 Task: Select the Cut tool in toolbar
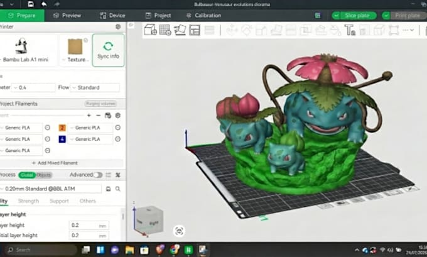[x=291, y=30]
